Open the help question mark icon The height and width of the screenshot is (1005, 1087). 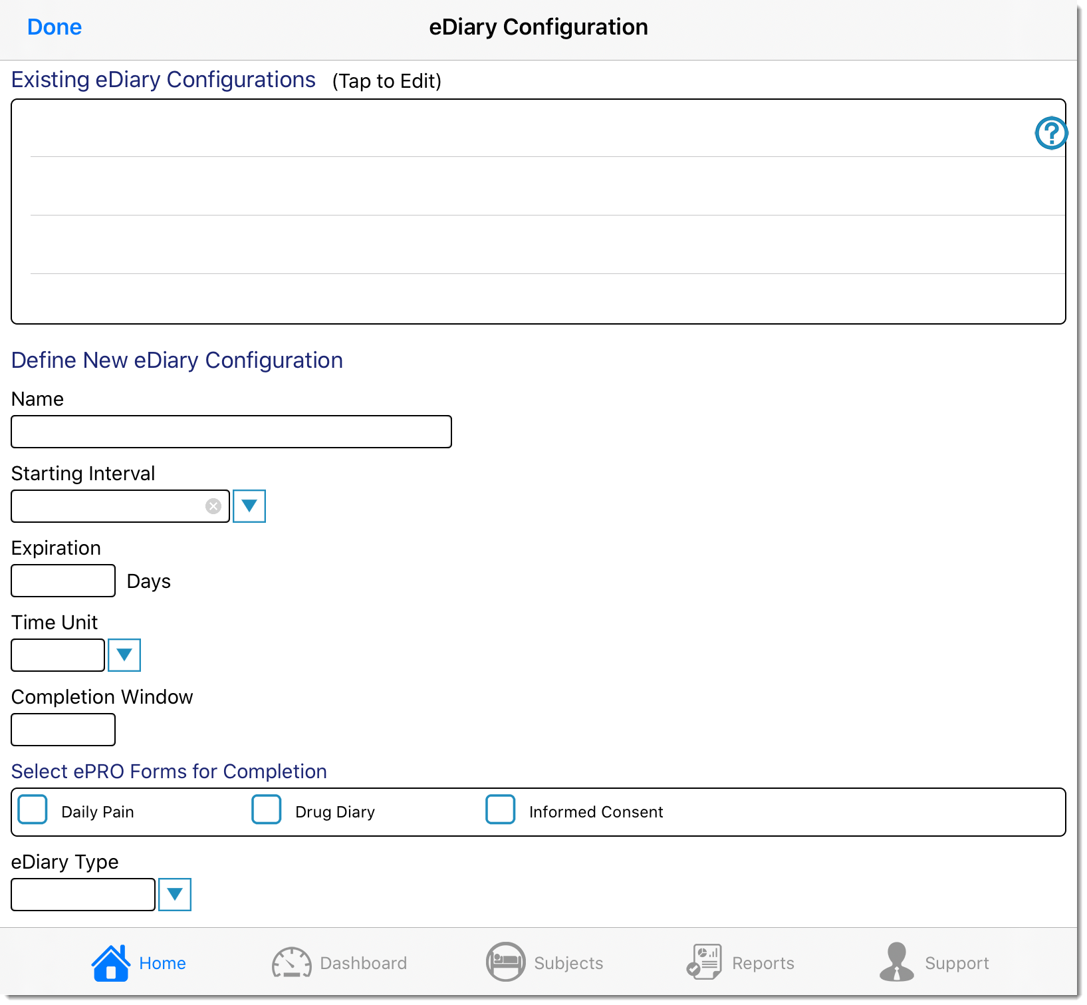1051,133
